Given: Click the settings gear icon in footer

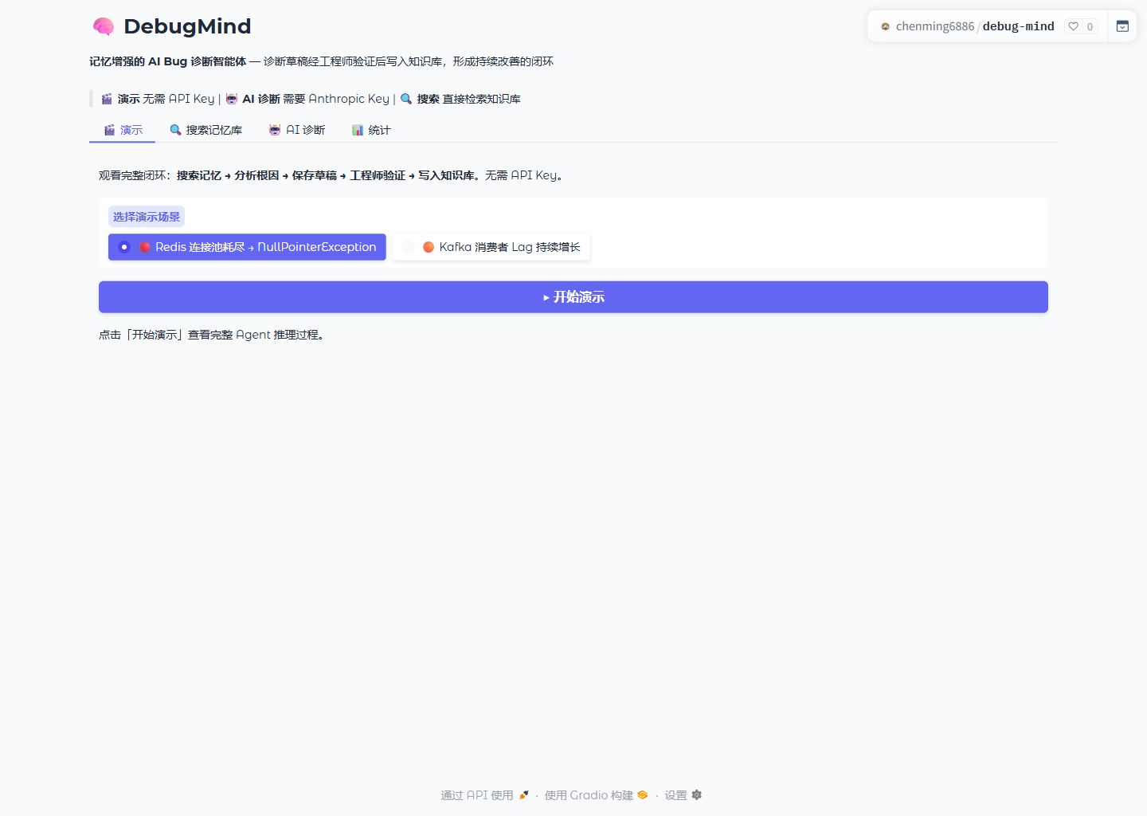Looking at the screenshot, I should click(x=697, y=795).
